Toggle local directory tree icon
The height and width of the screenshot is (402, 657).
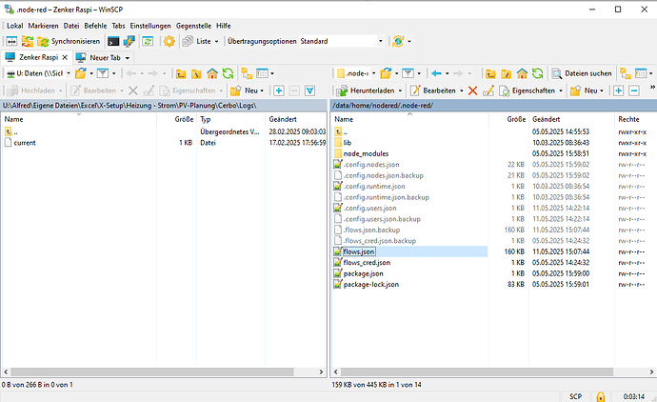pos(247,73)
